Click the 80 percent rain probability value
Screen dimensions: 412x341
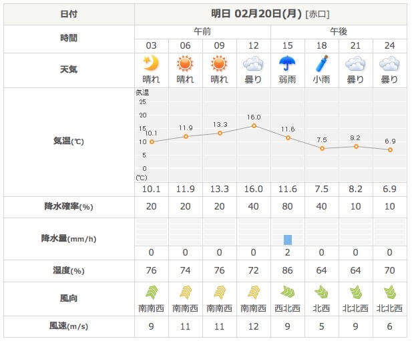(x=288, y=207)
